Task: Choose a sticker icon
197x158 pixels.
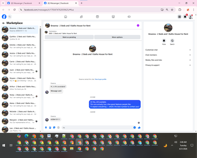Action: tap(54, 128)
